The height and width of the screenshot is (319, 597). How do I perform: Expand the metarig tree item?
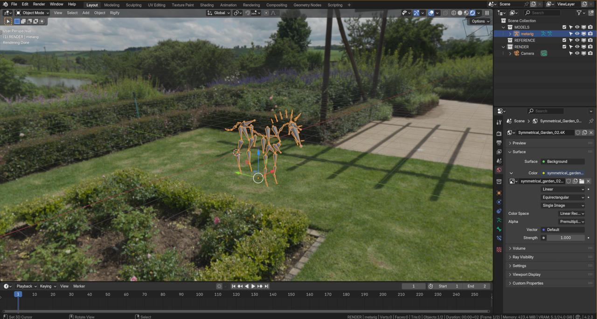pos(510,34)
